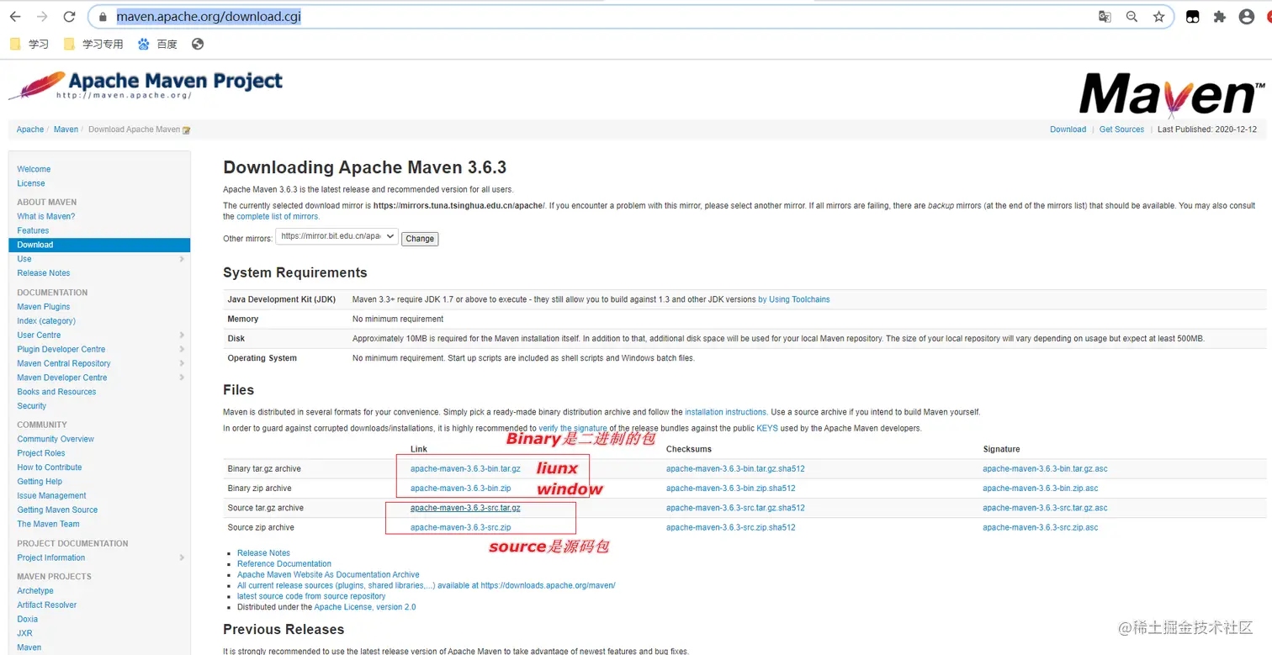Screen dimensions: 1272x655
Task: Open latest source code from source repository
Action: [x=311, y=596]
